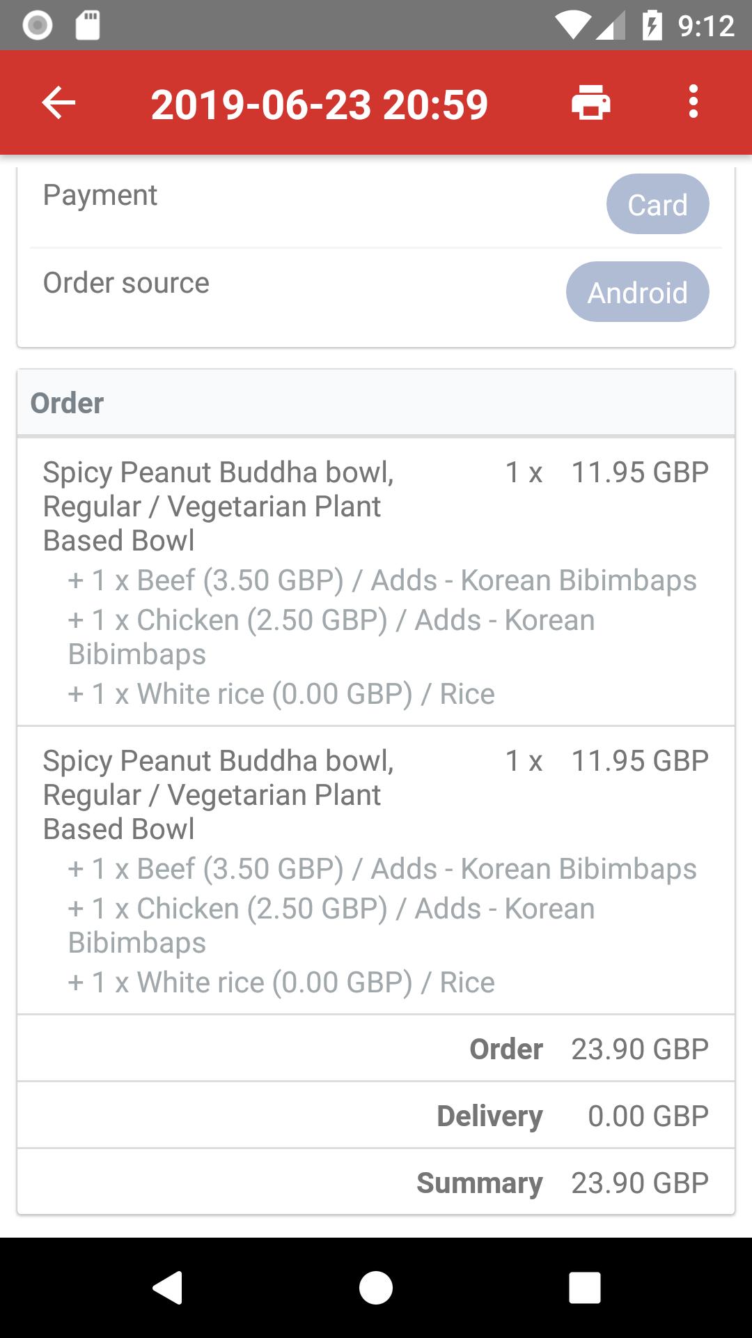
Task: Tap the Wi-Fi status icon
Action: (573, 26)
